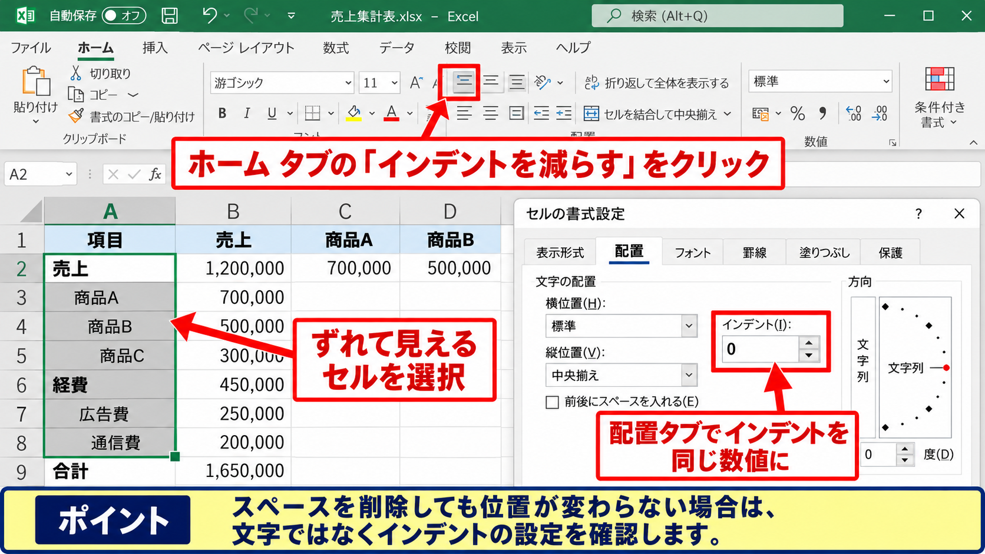Click the percent style icon

(798, 113)
